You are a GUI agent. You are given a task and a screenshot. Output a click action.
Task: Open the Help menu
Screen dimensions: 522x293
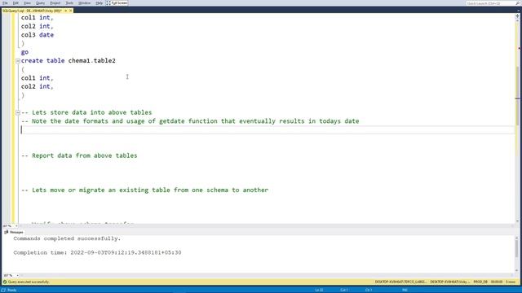coord(99,3)
